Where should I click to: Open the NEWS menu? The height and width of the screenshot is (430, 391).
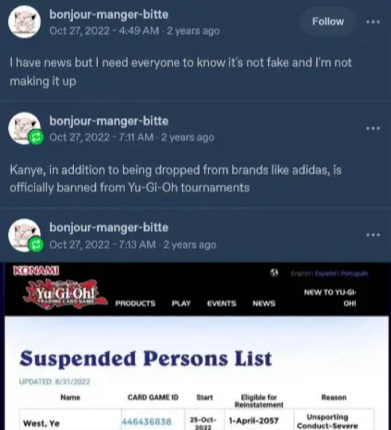264,303
